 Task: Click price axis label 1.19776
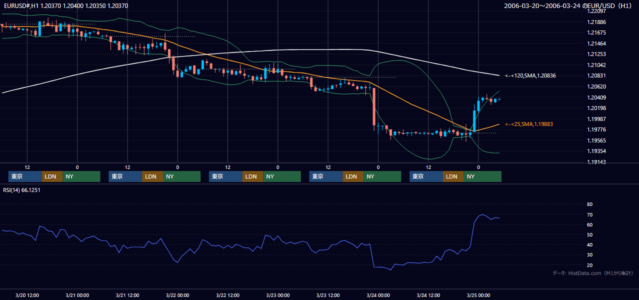point(596,129)
